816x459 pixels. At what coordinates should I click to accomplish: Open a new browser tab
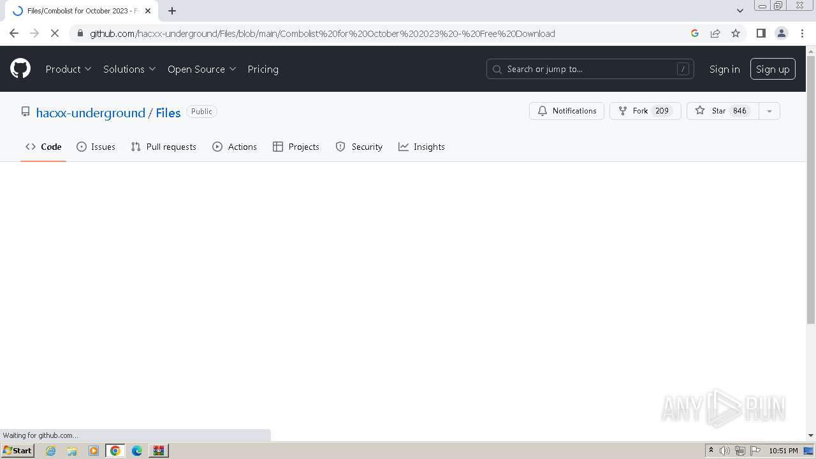[x=172, y=11]
